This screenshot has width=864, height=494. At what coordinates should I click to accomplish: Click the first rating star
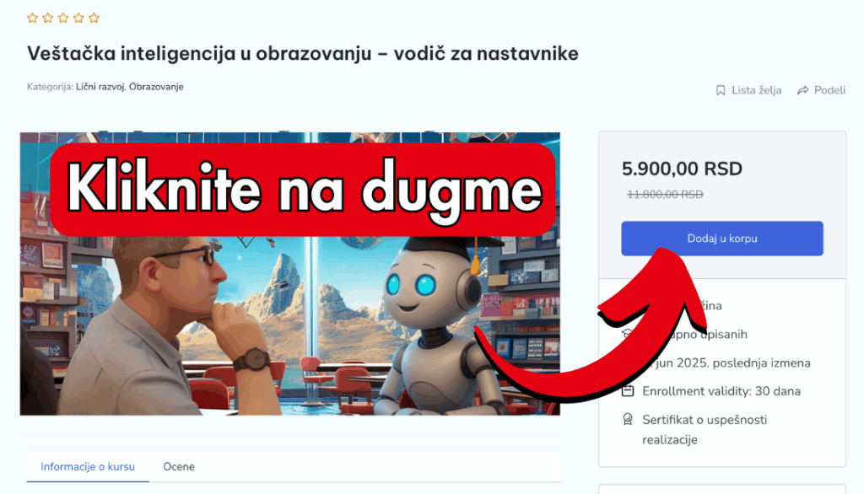(33, 19)
